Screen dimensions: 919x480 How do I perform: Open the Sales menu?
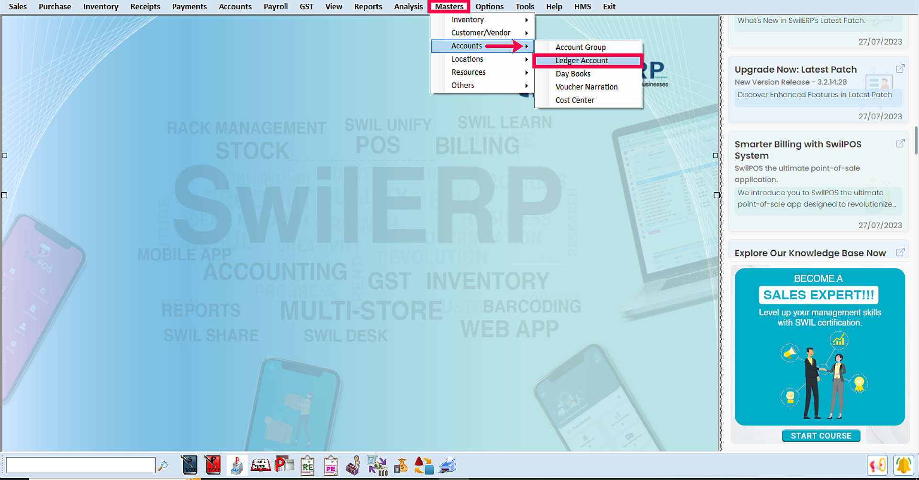18,7
